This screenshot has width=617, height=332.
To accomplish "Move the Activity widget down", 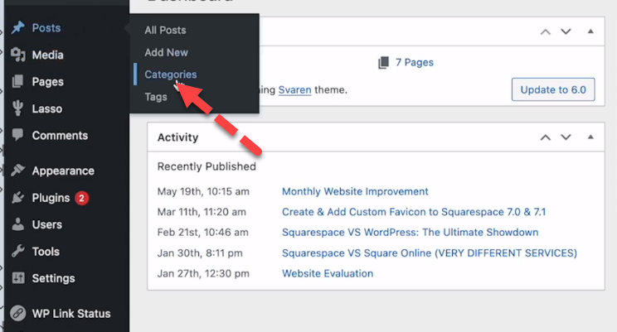I will (x=566, y=137).
